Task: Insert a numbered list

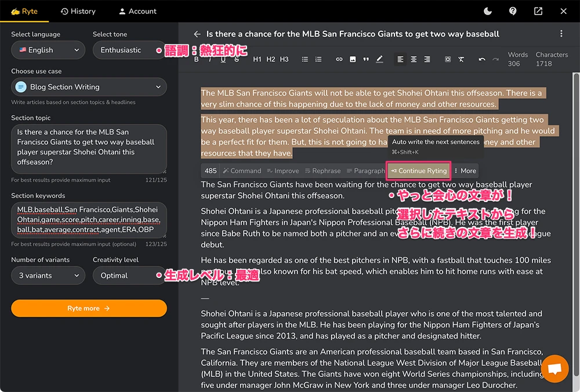Action: 318,60
